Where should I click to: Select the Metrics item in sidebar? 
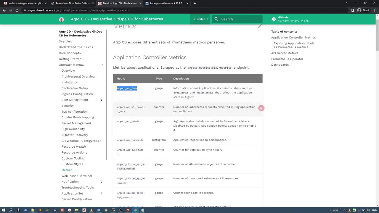(x=67, y=170)
